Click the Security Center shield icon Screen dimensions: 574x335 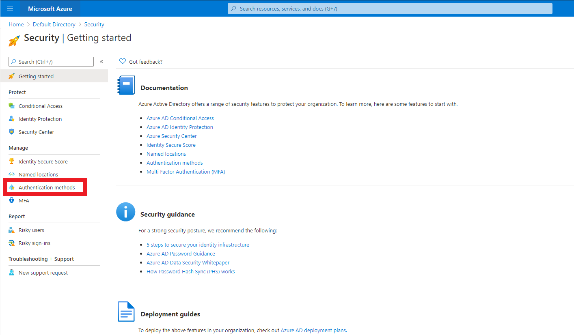pyautogui.click(x=12, y=132)
